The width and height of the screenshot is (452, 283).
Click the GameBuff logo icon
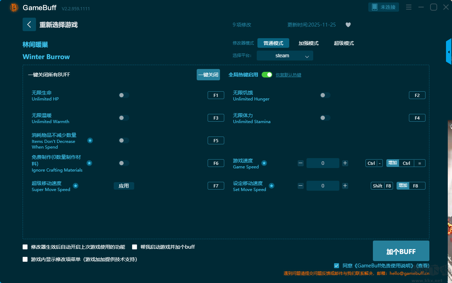pos(14,7)
